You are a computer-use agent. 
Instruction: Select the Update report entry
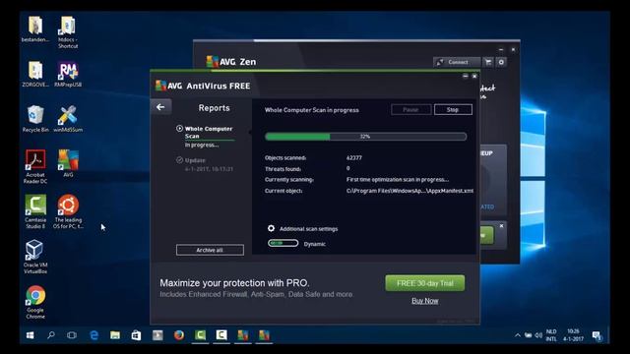pos(205,164)
